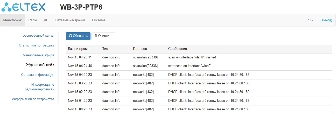Open Сканирование эфира page
The width and height of the screenshot is (336, 114).
click(x=38, y=55)
